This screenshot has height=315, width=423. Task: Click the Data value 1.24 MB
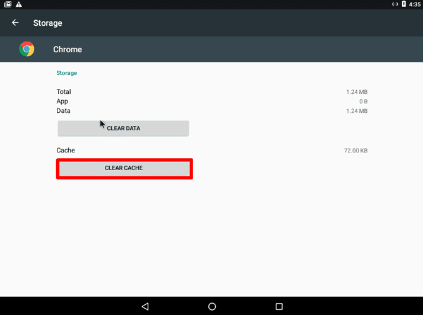pos(357,111)
